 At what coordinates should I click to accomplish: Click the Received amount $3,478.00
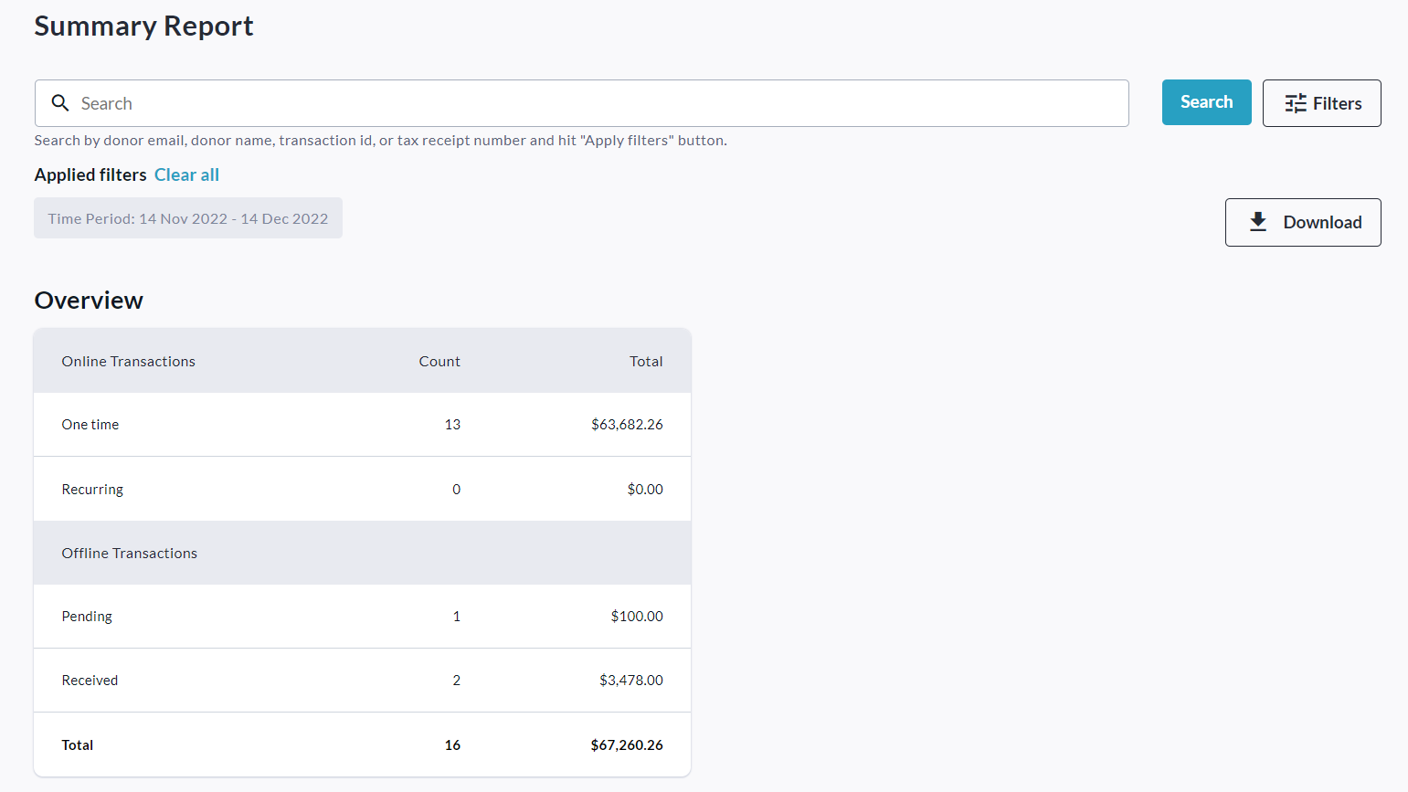pyautogui.click(x=631, y=681)
